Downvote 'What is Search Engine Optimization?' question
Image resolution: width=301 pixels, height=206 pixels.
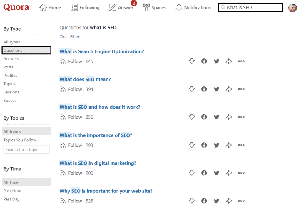(x=192, y=61)
